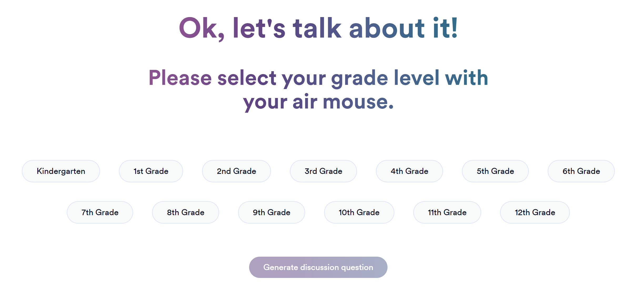
Task: Choose 10th Grade level
Action: (x=359, y=213)
